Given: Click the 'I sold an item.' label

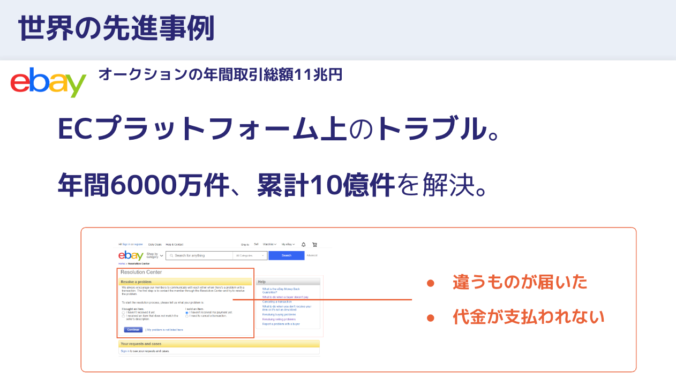Looking at the screenshot, I should pos(194,309).
